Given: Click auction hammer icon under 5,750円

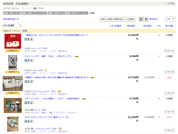Looking at the screenshot, I should pos(137,102).
